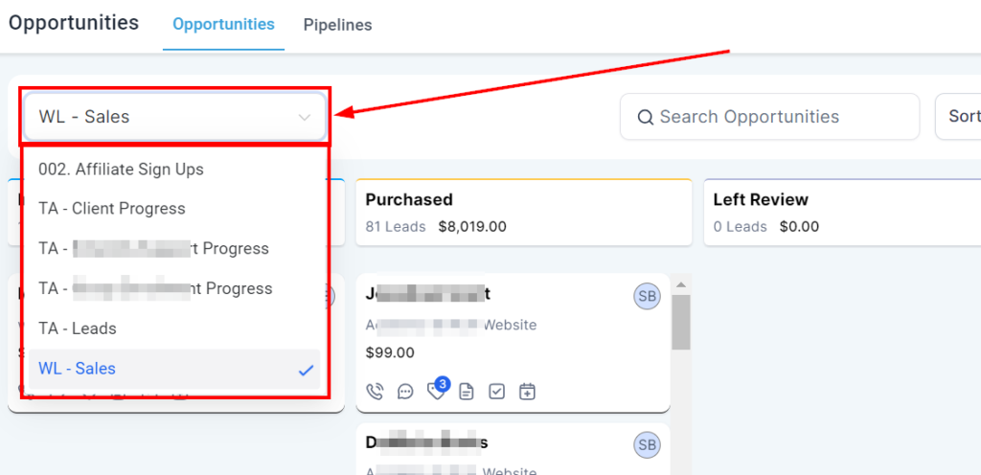The width and height of the screenshot is (981, 475).
Task: Click the add-appointment calendar icon
Action: point(527,391)
